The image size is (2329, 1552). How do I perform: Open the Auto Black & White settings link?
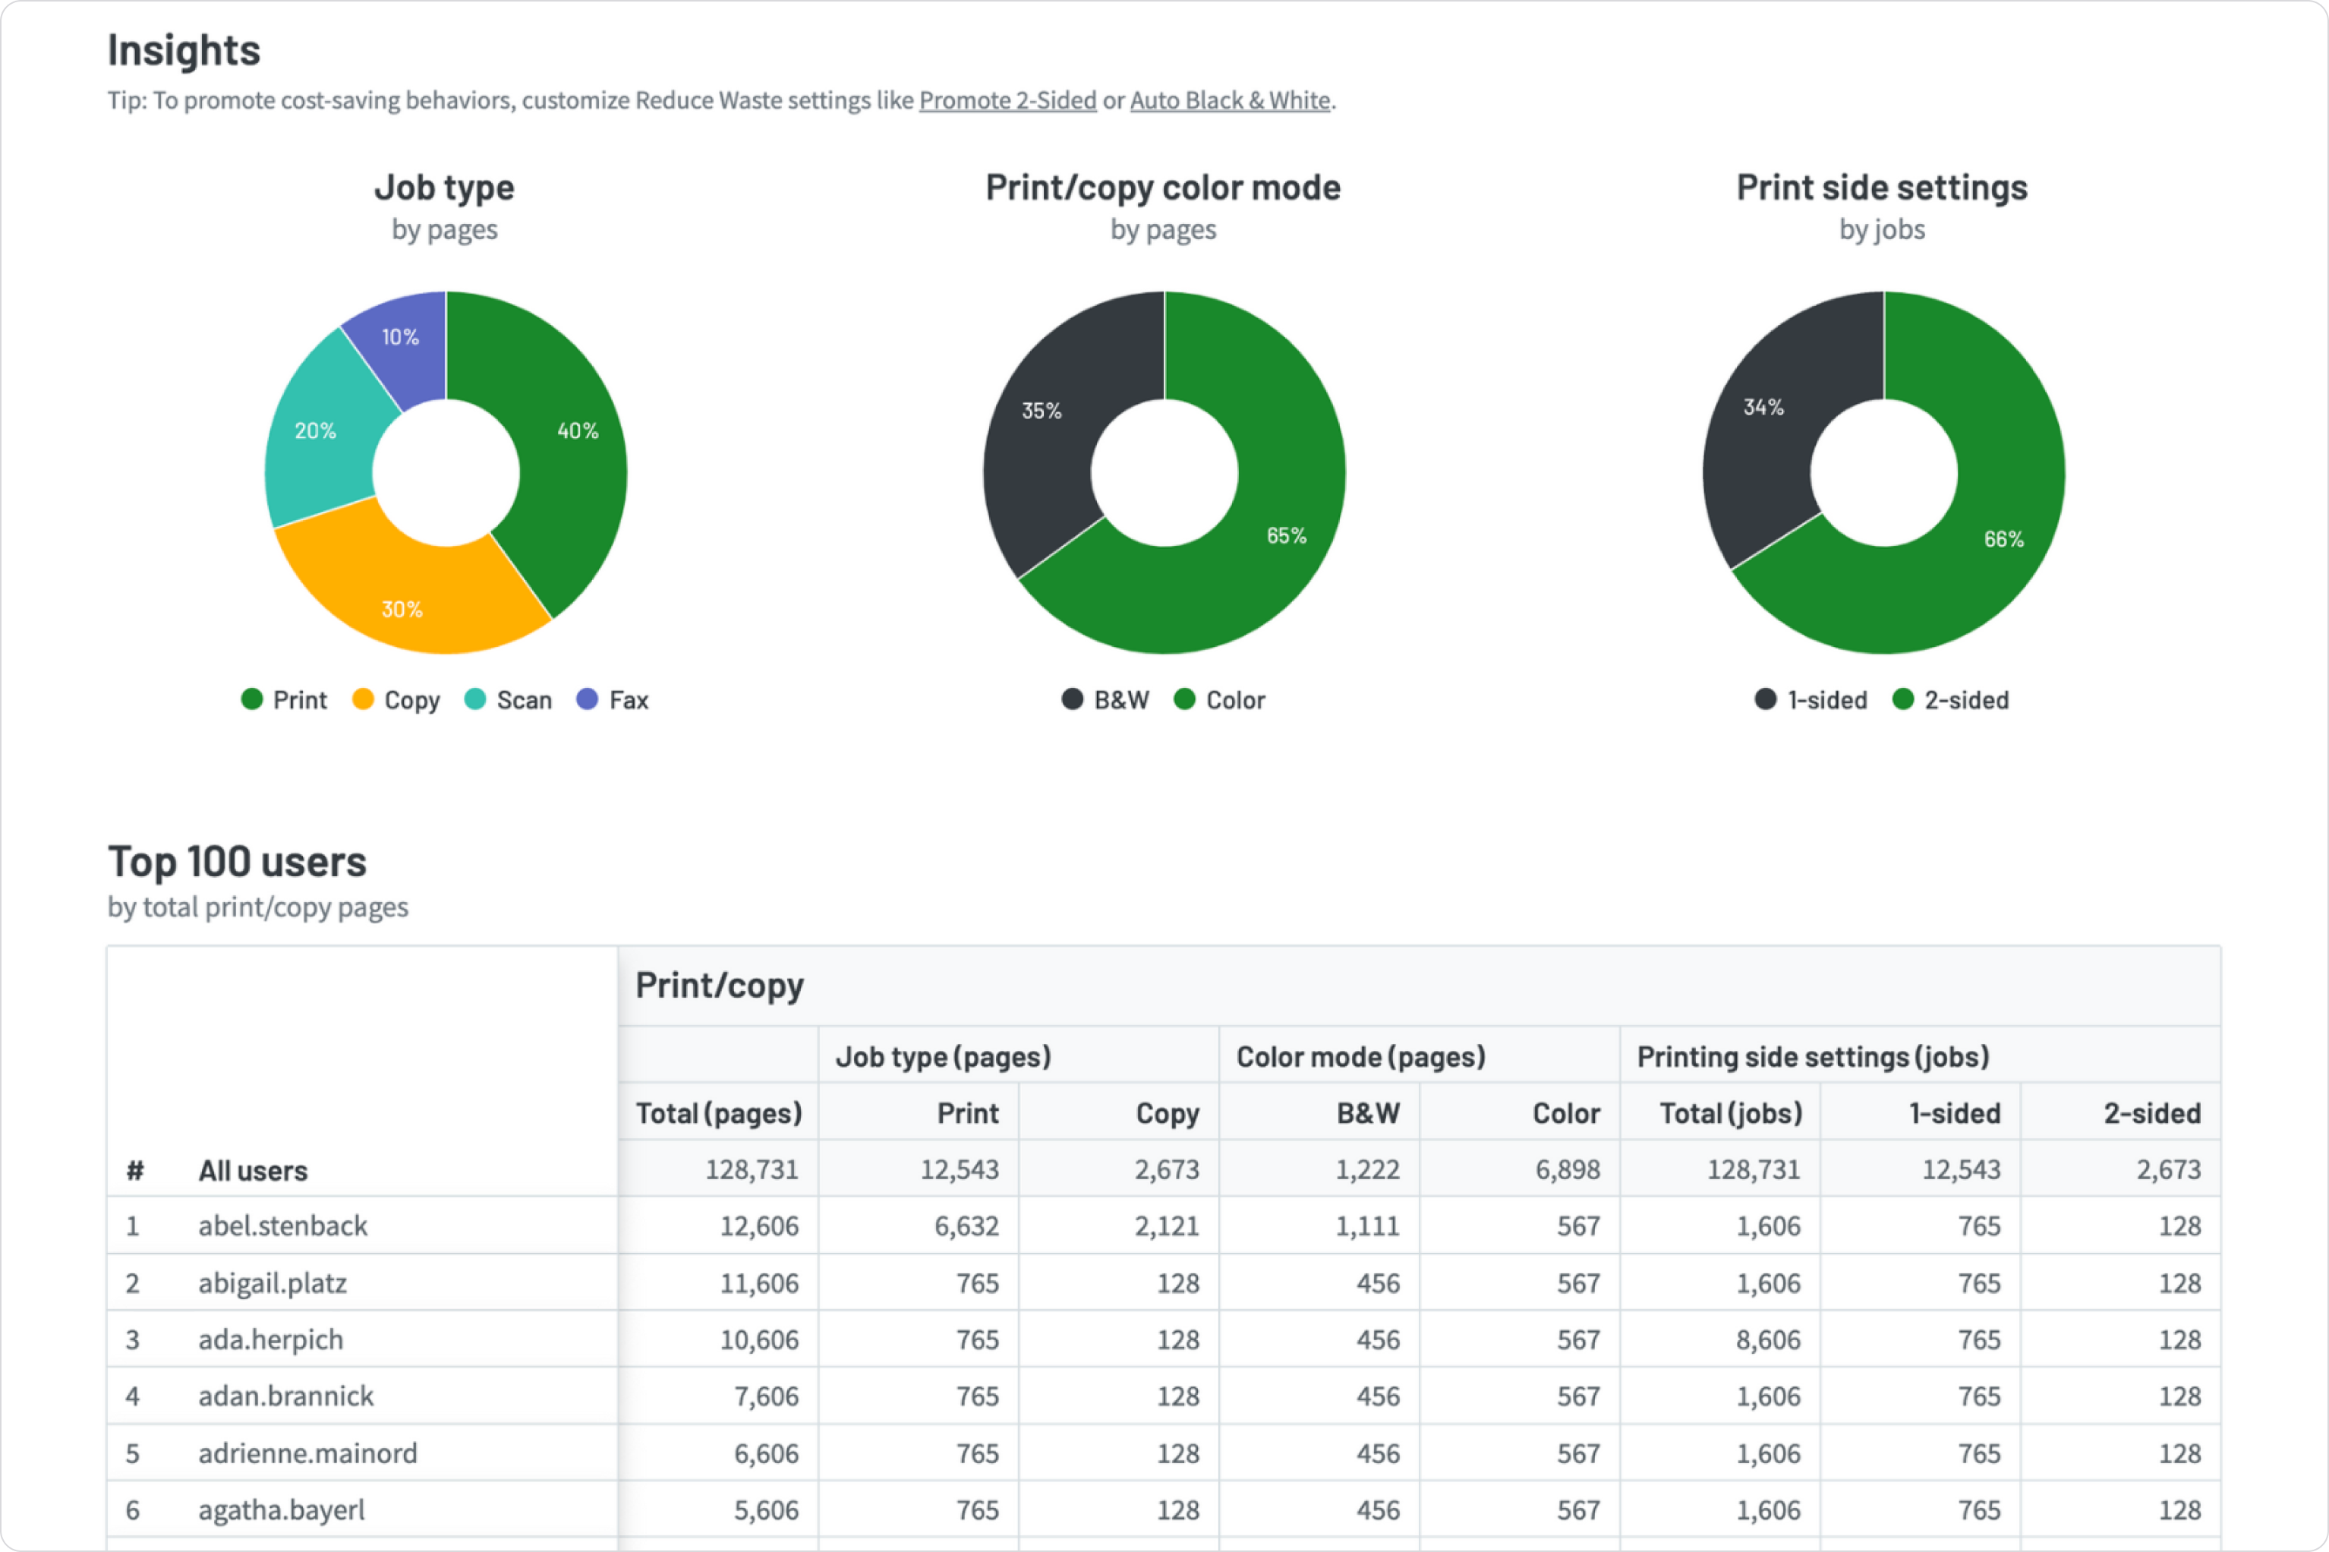1230,100
